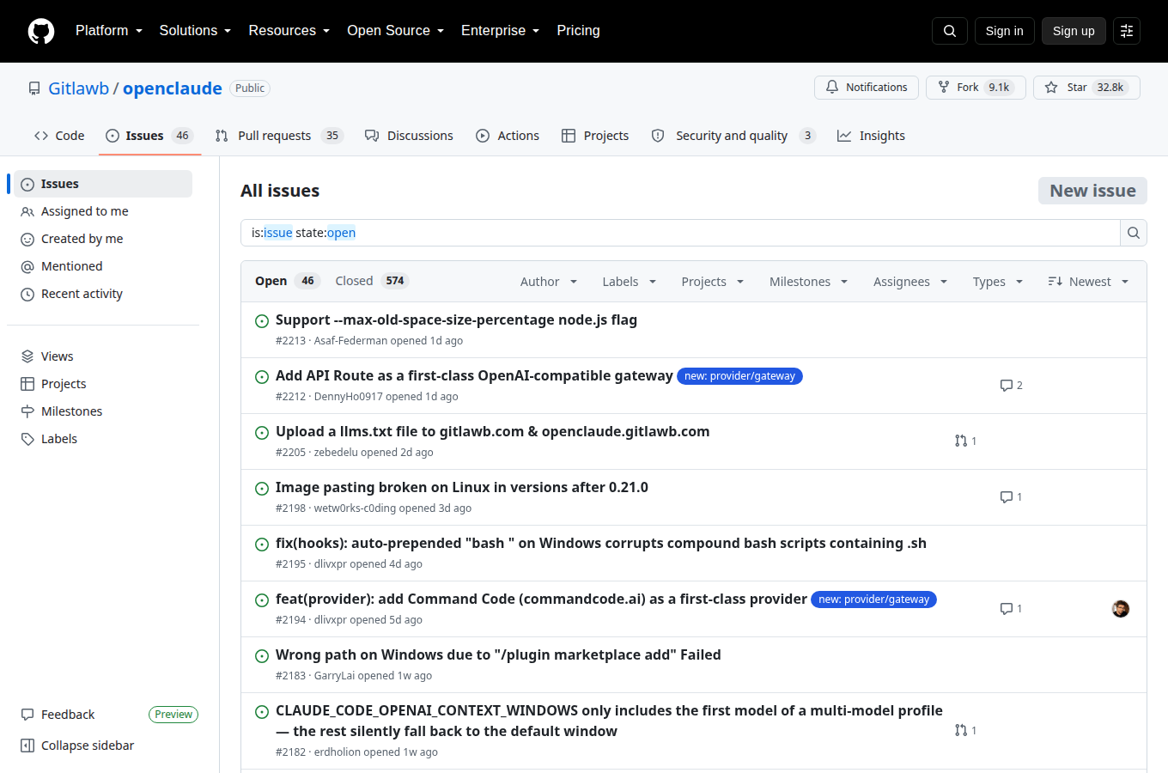1168x773 pixels.
Task: Click the Sign up button
Action: [1074, 31]
